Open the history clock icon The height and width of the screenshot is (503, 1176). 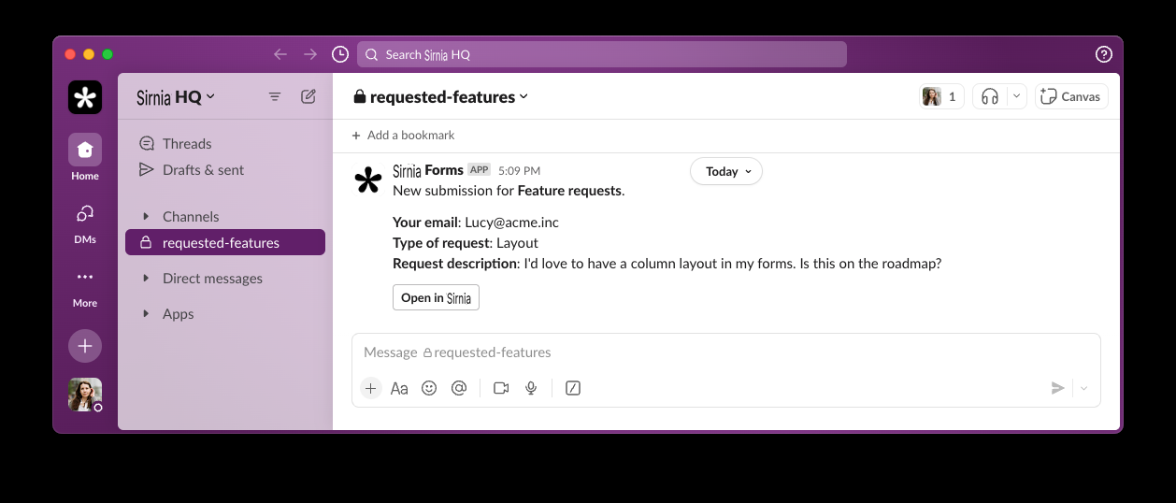coord(340,54)
